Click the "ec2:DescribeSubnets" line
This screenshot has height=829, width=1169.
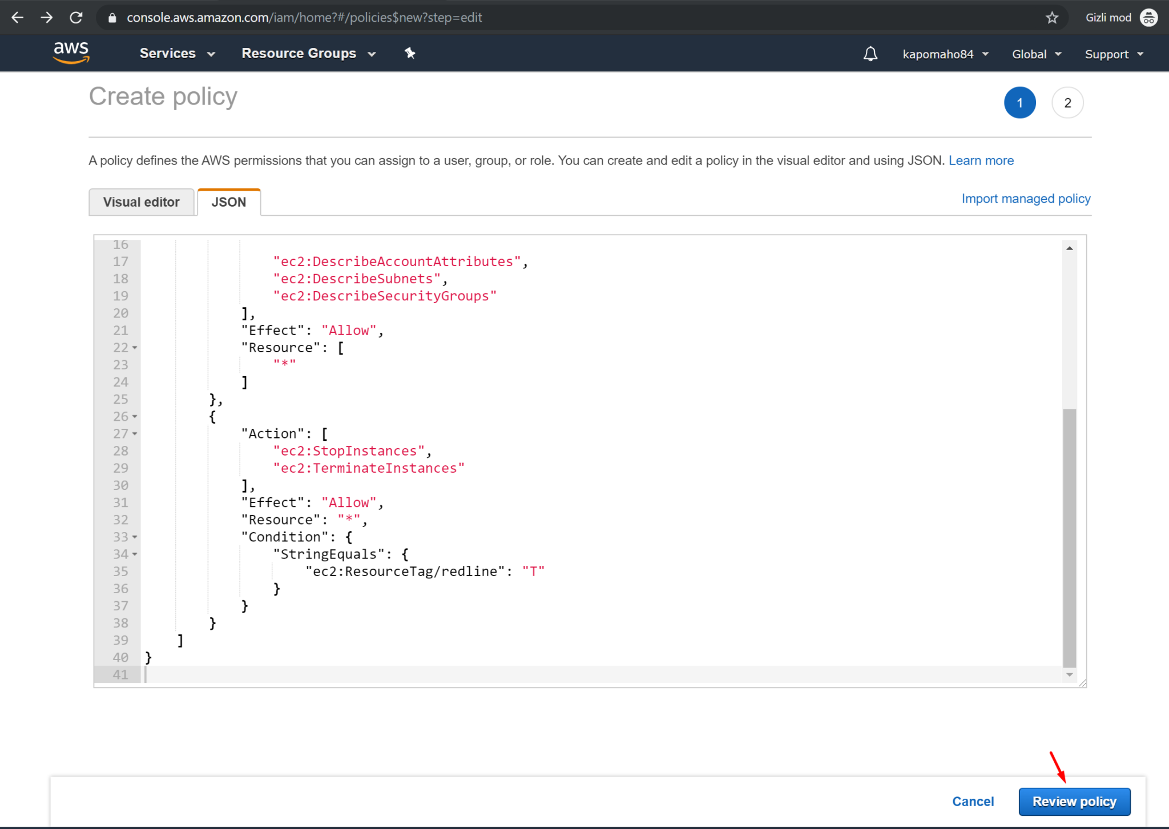[360, 279]
